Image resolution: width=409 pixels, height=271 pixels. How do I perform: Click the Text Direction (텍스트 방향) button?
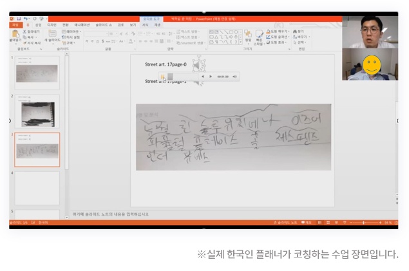click(187, 32)
